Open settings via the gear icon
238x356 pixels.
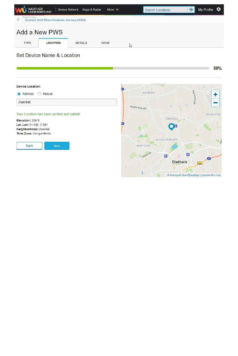pyautogui.click(x=219, y=9)
